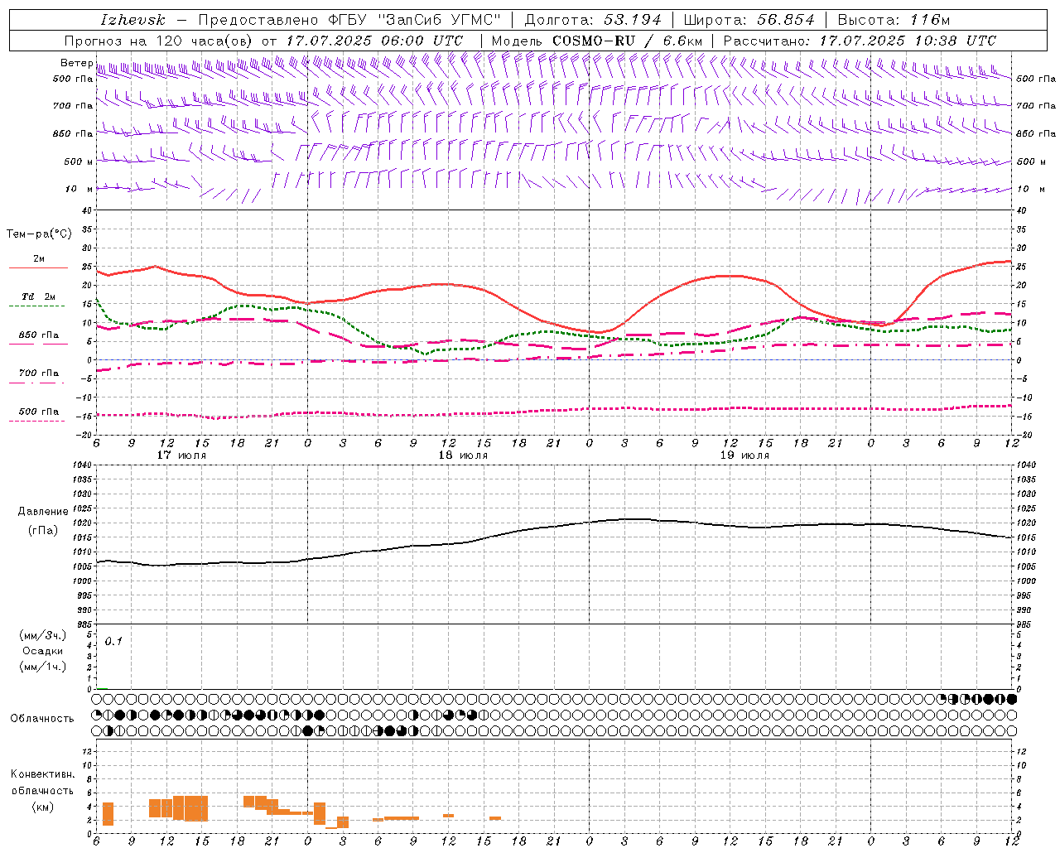The width and height of the screenshot is (1060, 848).
Task: Click the 'Конвективн.' label
Action: pyautogui.click(x=42, y=774)
